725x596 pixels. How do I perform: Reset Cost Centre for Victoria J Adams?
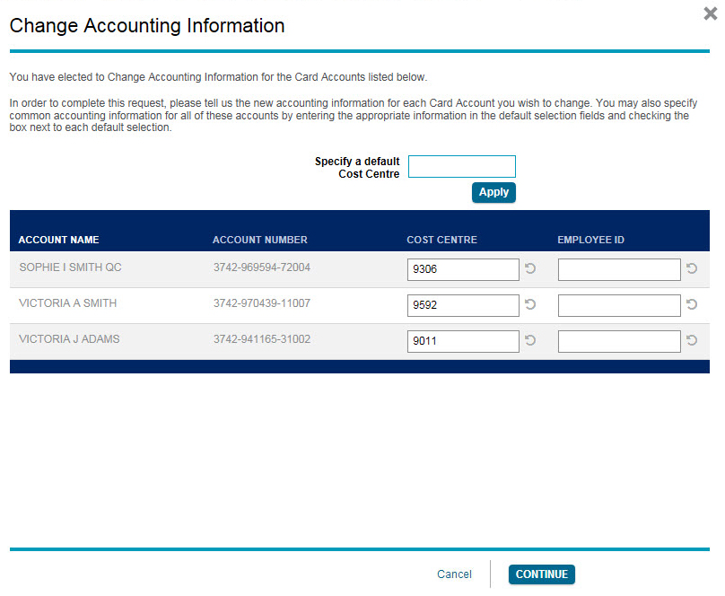coord(530,340)
